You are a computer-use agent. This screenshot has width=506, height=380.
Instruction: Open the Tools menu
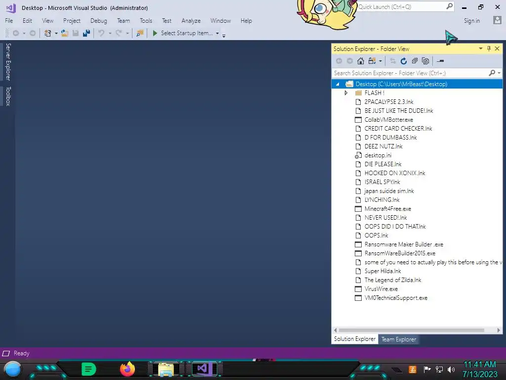(x=146, y=21)
